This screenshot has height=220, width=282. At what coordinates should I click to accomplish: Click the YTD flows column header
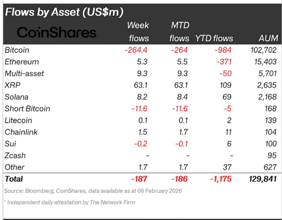(214, 38)
